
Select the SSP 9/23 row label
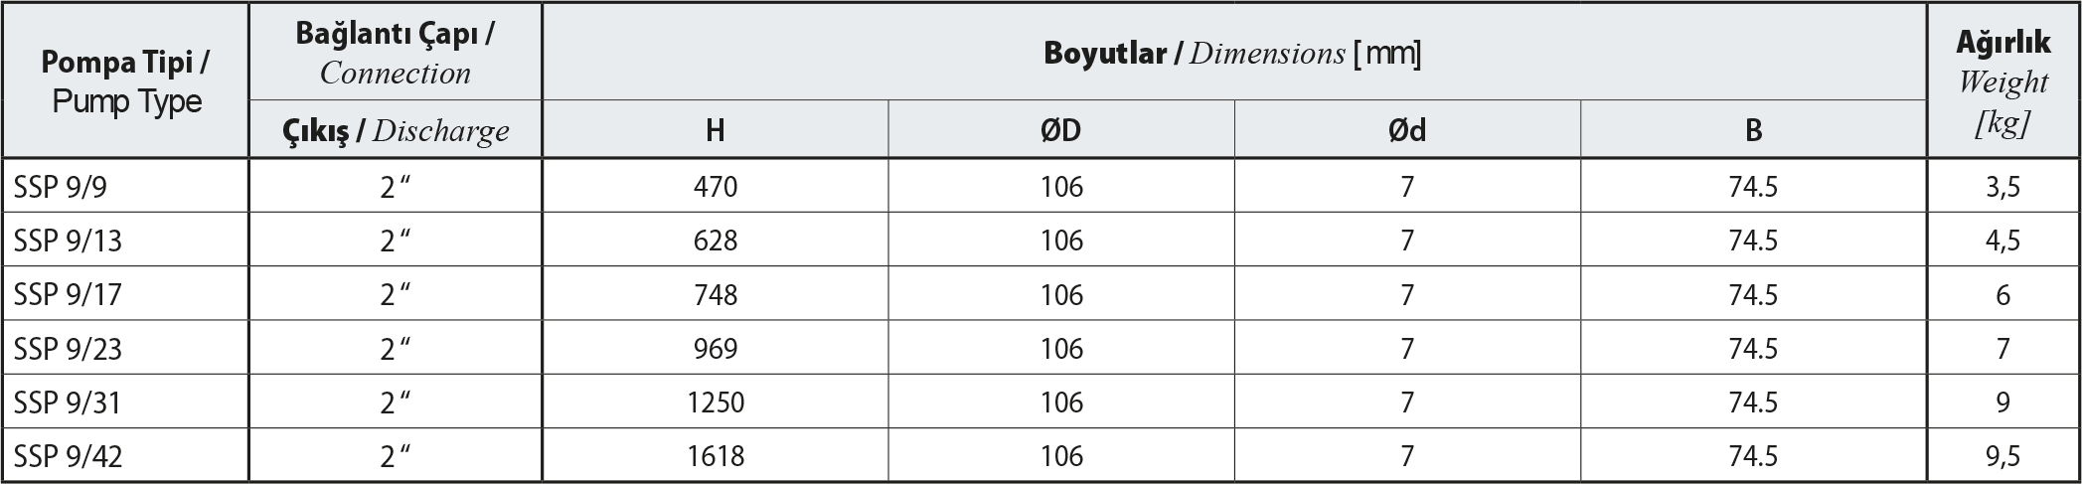pos(125,348)
